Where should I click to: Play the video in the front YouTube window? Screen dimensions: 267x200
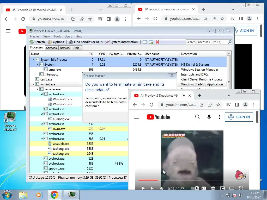pyautogui.click(x=143, y=188)
